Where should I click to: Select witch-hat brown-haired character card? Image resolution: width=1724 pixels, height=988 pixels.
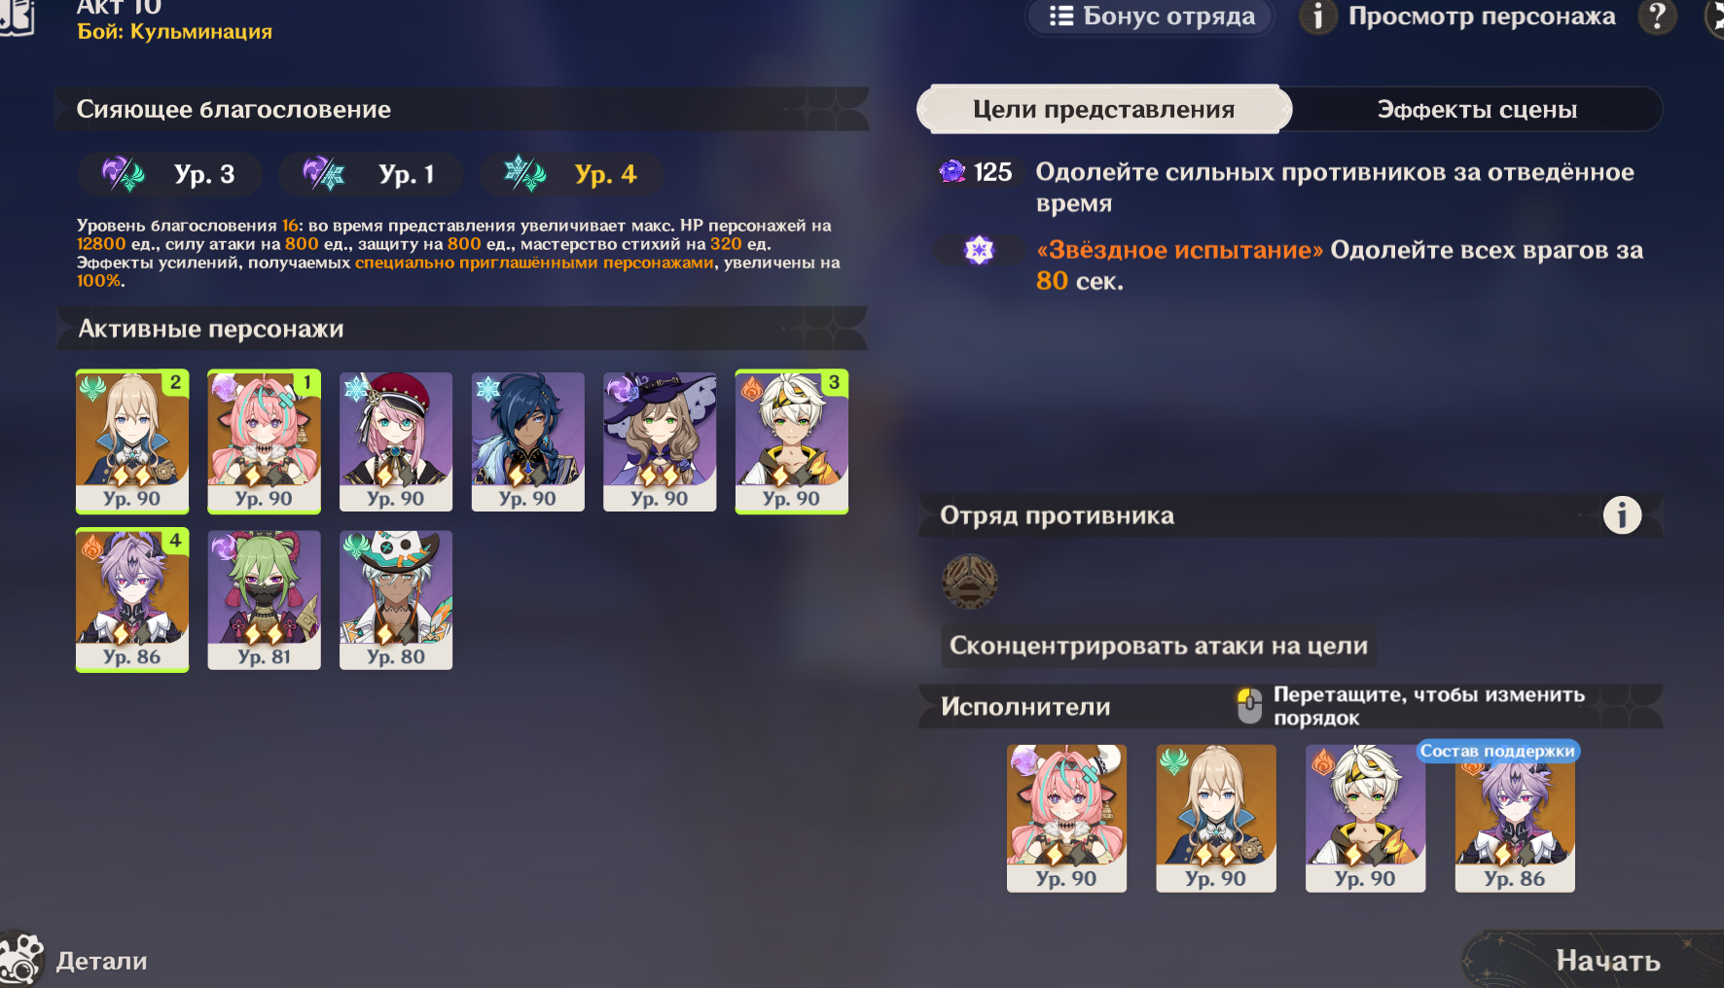click(660, 441)
